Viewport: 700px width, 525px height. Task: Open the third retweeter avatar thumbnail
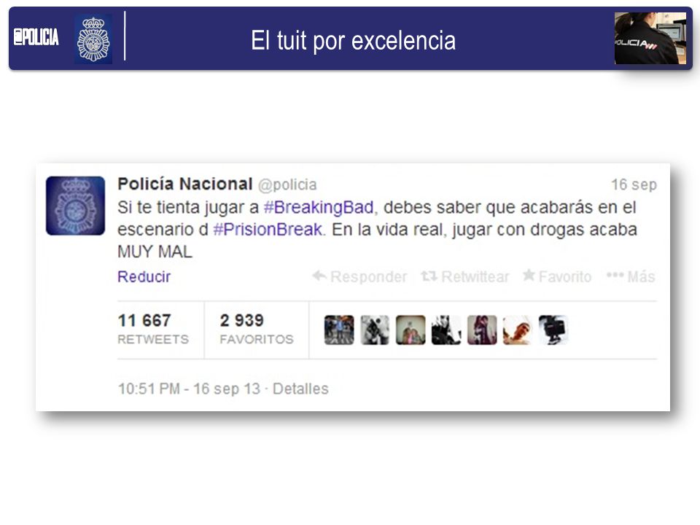(x=411, y=330)
